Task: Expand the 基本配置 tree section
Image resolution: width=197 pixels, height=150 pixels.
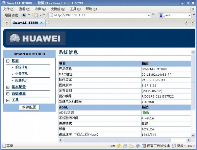Action: pos(8,87)
